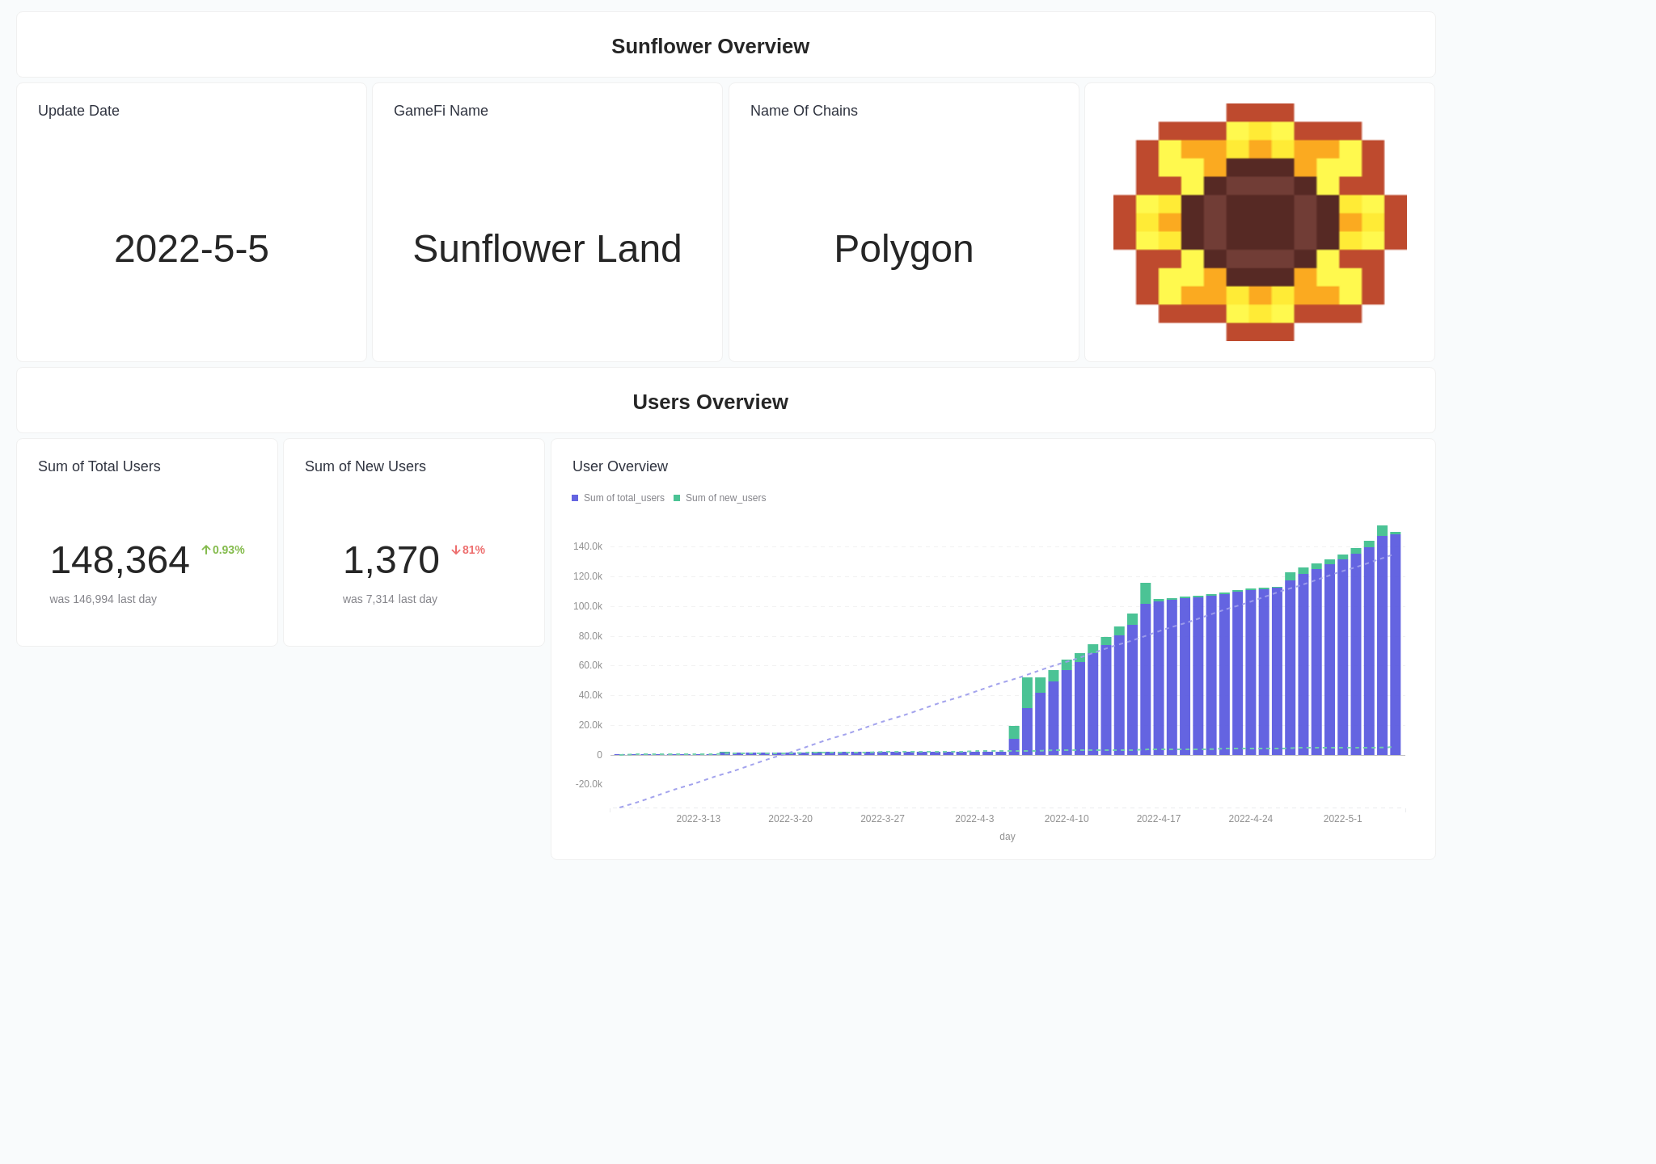Click the 'User Overview' chart title

pyautogui.click(x=620, y=466)
